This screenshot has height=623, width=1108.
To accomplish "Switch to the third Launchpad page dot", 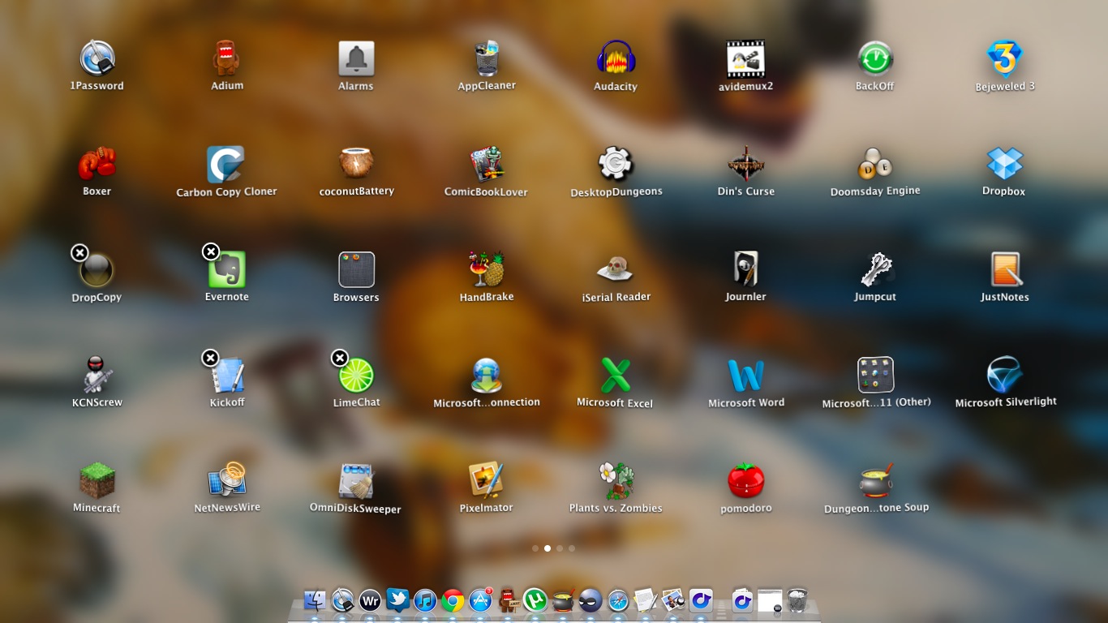I will [x=560, y=548].
